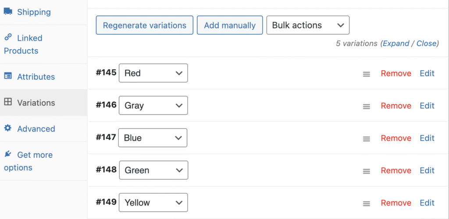This screenshot has width=449, height=219.
Task: Click the Advanced gear icon
Action: (8, 128)
